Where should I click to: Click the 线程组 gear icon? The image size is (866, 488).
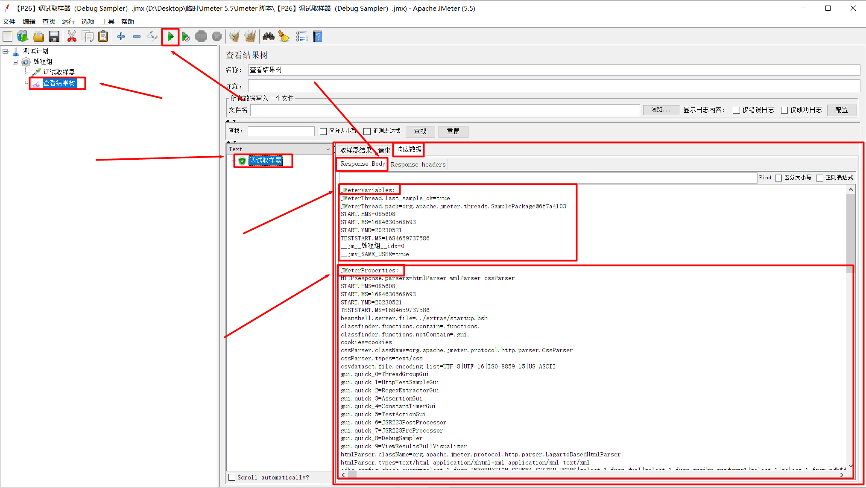click(x=26, y=62)
